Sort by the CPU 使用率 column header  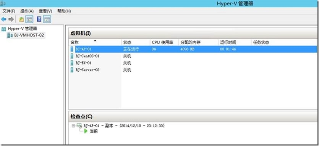164,42
